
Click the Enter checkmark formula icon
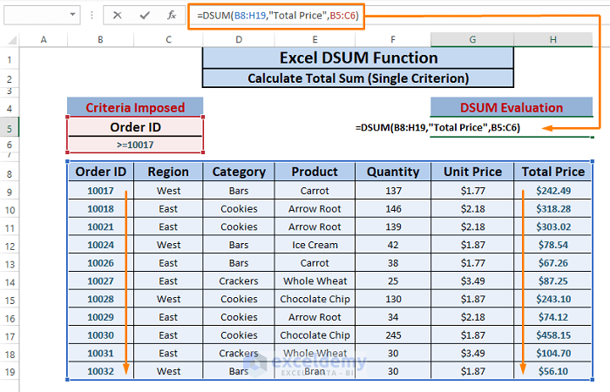[x=145, y=16]
